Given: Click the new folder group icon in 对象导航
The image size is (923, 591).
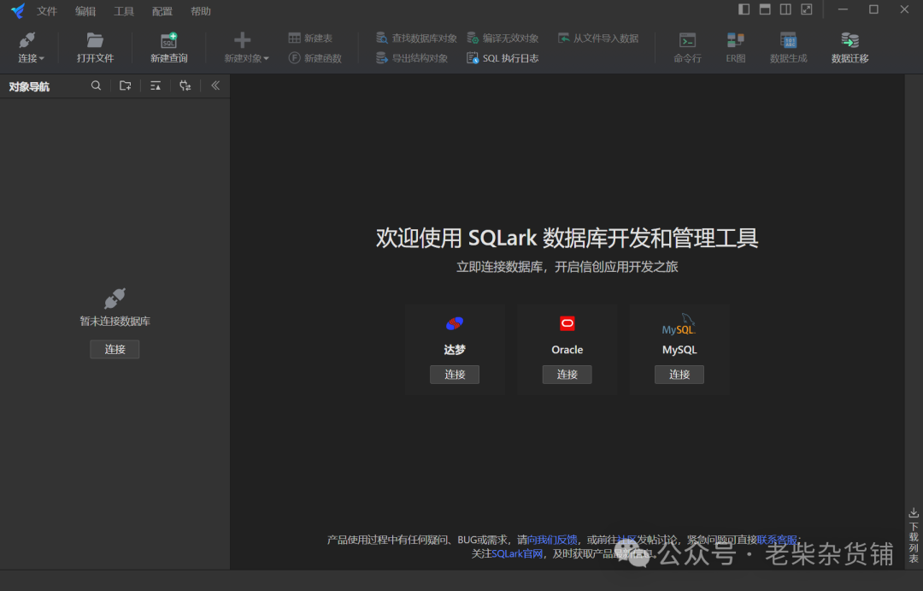Looking at the screenshot, I should [126, 86].
